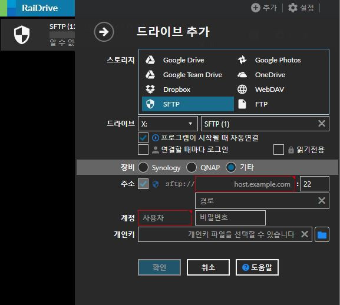
Task: Click the Dropbox box icon
Action: (x=150, y=89)
